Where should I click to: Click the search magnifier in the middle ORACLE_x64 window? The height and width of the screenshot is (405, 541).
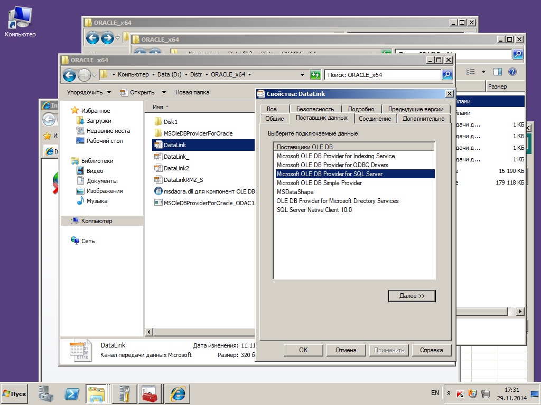point(518,54)
